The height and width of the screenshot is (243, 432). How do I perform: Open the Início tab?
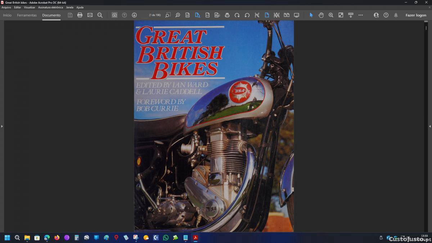pos(7,15)
